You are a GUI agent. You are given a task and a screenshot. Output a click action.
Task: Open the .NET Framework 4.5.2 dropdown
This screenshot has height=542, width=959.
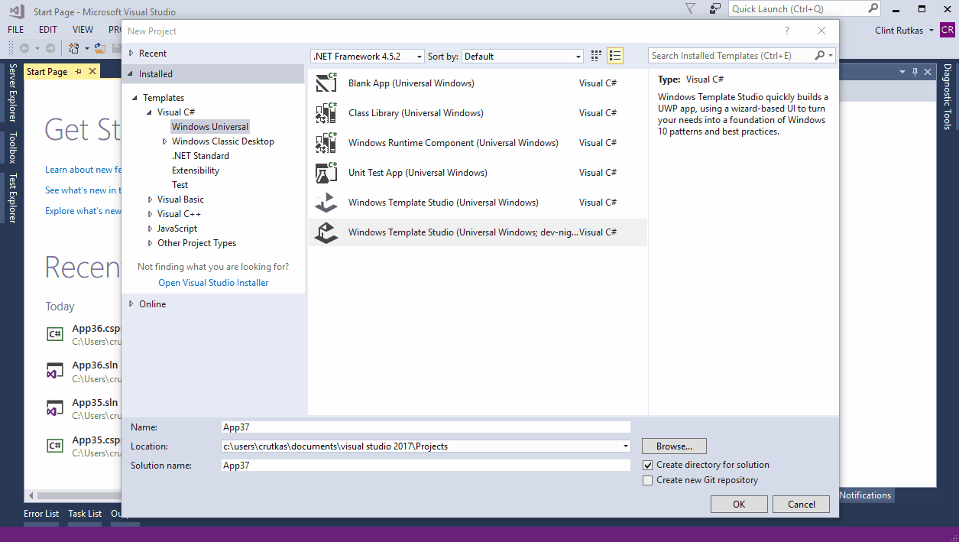tap(367, 57)
